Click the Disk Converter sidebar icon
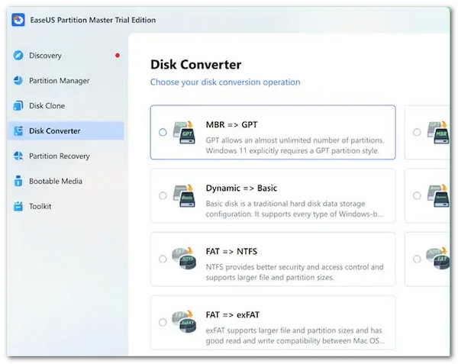Screen dimensions: 458x364 pos(18,131)
